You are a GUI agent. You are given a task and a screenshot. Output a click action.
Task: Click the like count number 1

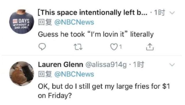tap(120, 47)
